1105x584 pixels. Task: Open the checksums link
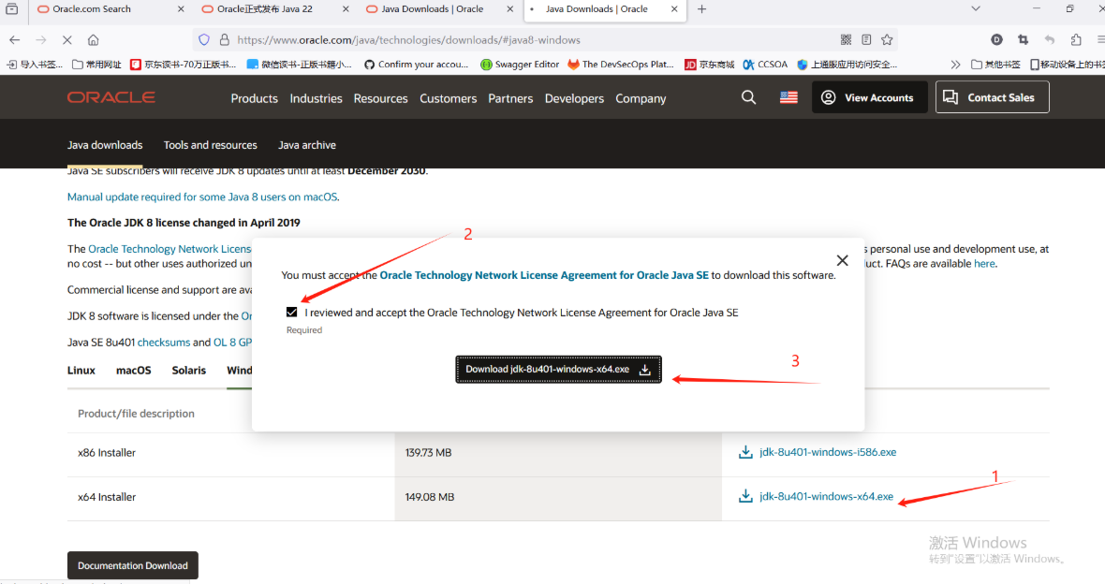(x=164, y=343)
